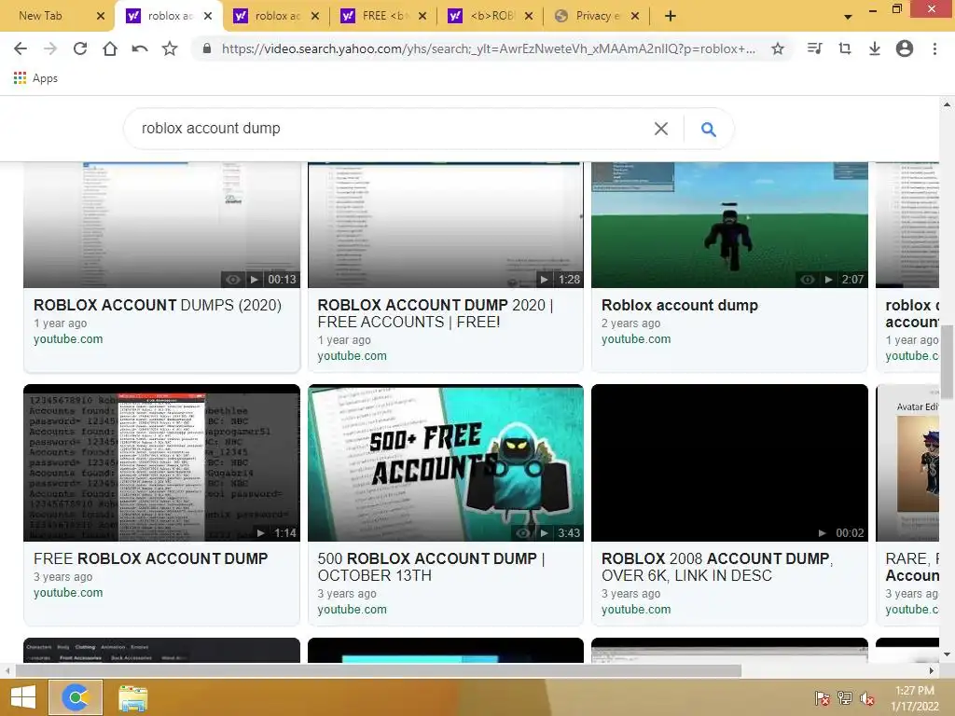Open a new browser tab with plus
This screenshot has width=955, height=716.
tap(670, 16)
